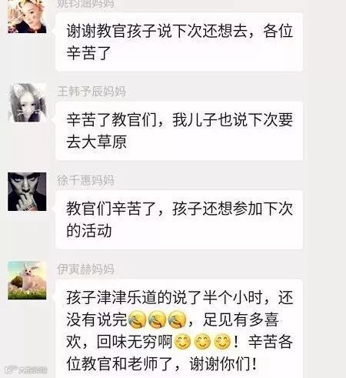346x378 pixels.
Task: Open 徐千惠妈妈's dark portrait avatar
Action: pos(27,192)
